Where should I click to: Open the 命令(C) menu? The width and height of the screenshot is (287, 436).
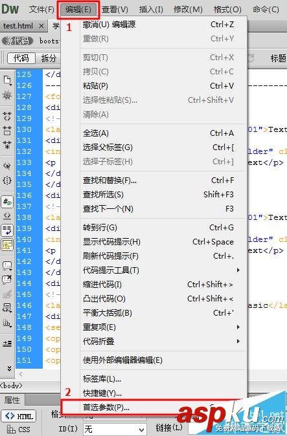coord(266,10)
